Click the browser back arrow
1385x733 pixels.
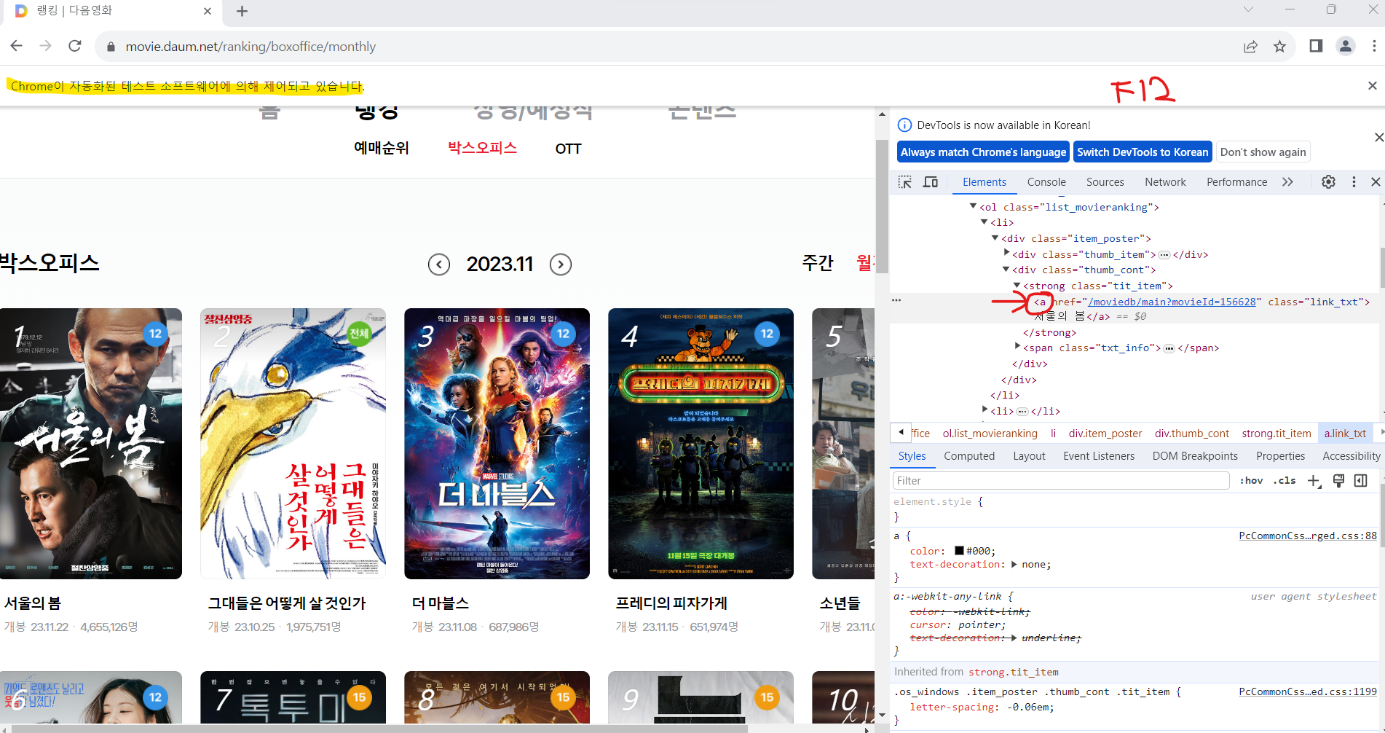[x=16, y=46]
